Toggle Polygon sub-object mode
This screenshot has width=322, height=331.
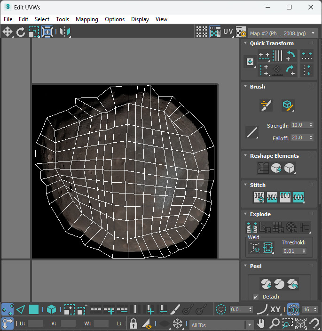coord(34,309)
